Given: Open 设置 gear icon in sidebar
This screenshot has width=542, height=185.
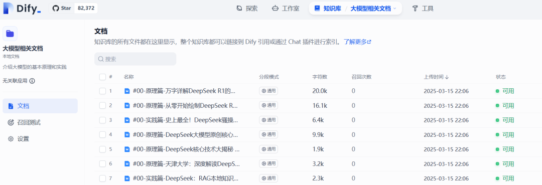Looking at the screenshot, I should 11,139.
